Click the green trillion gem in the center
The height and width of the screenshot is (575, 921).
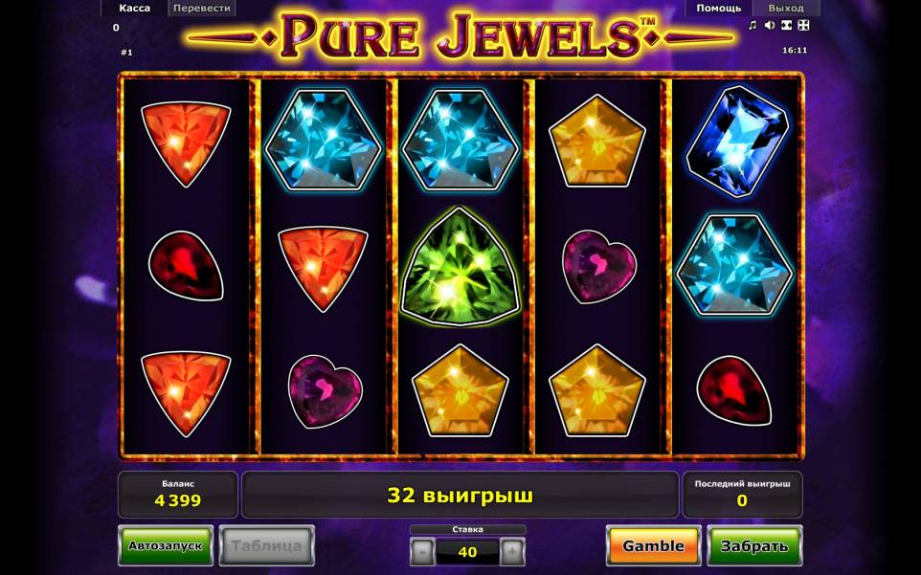[460, 268]
